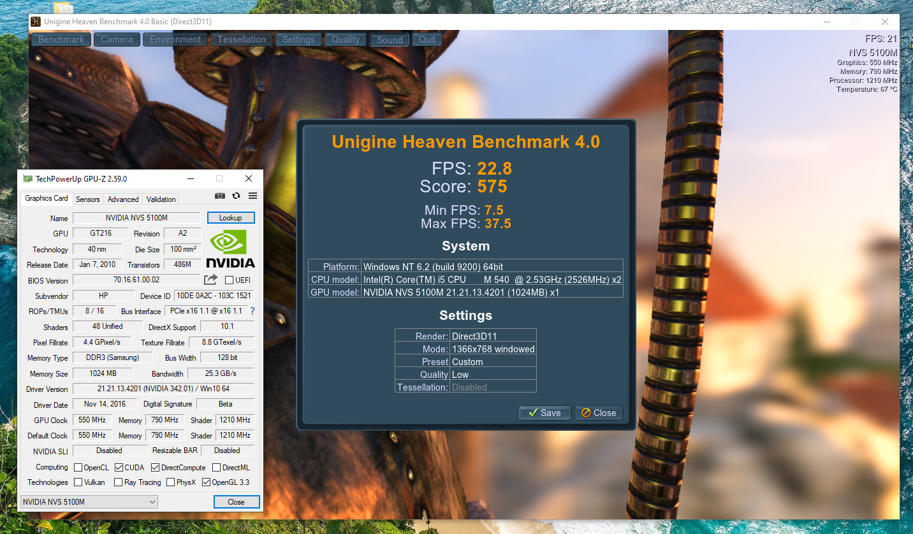Open the Settings menu in Heaven
The image size is (913, 534).
[298, 40]
